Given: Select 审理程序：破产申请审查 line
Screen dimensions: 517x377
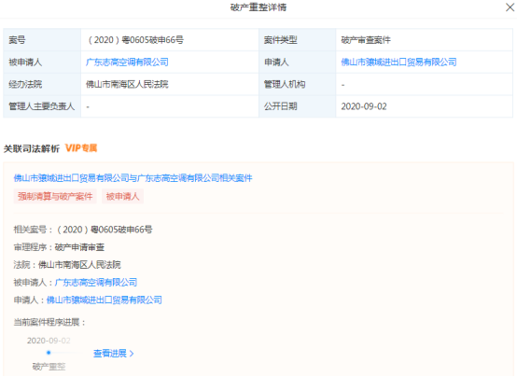Looking at the screenshot, I should [x=59, y=247].
